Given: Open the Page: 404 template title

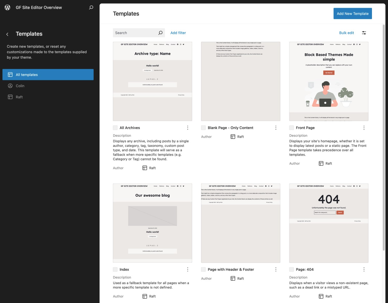Looking at the screenshot, I should (x=305, y=270).
